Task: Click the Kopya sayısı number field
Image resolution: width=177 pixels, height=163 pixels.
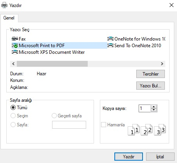Action: point(145,108)
